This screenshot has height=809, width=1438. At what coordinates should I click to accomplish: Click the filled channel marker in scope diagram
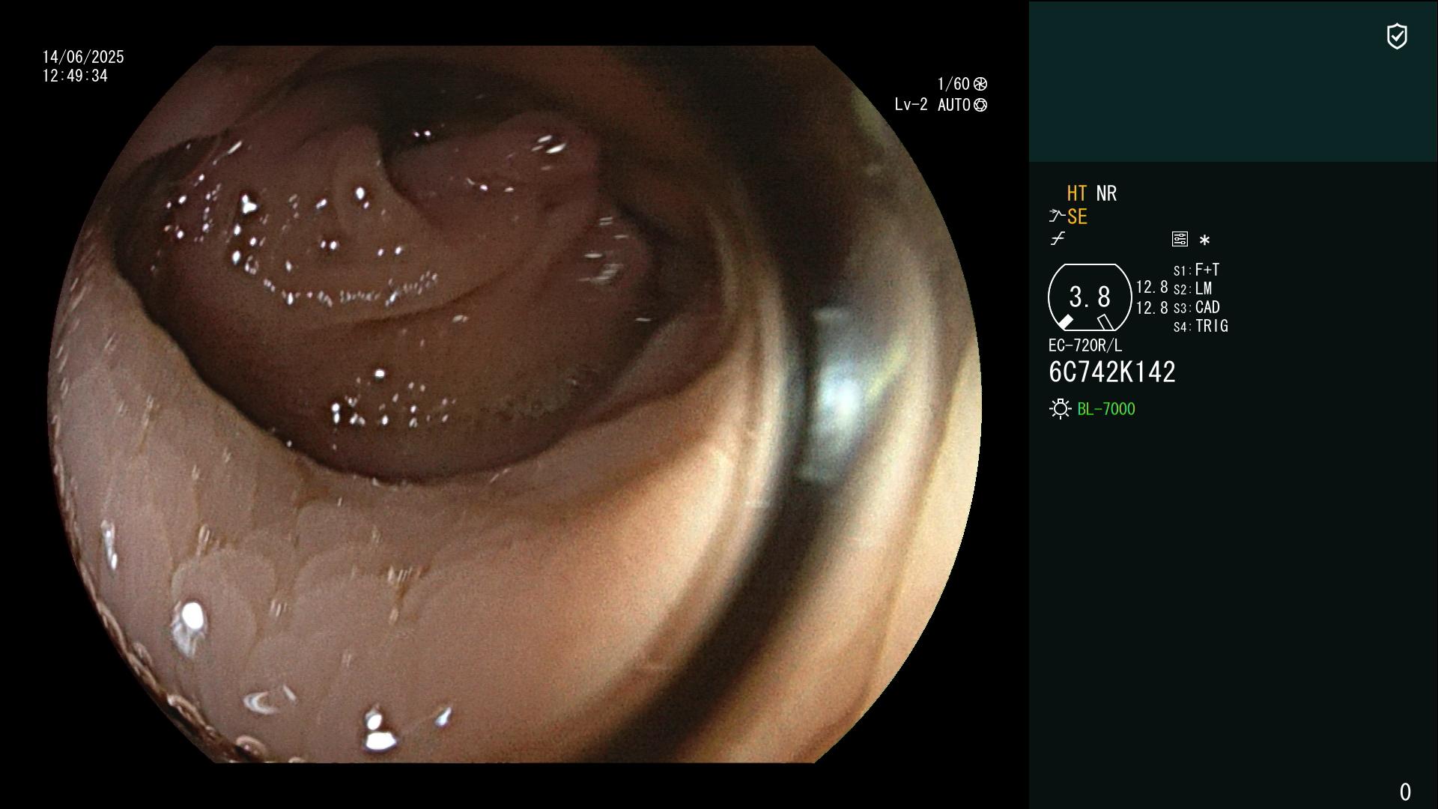(1065, 322)
